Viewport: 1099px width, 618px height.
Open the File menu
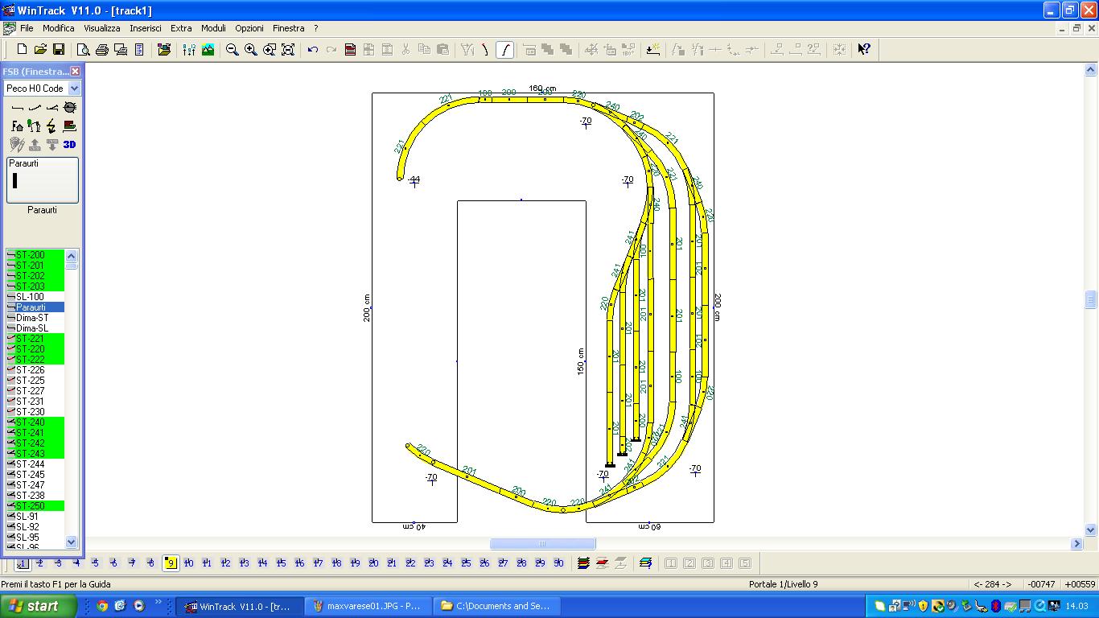point(27,28)
